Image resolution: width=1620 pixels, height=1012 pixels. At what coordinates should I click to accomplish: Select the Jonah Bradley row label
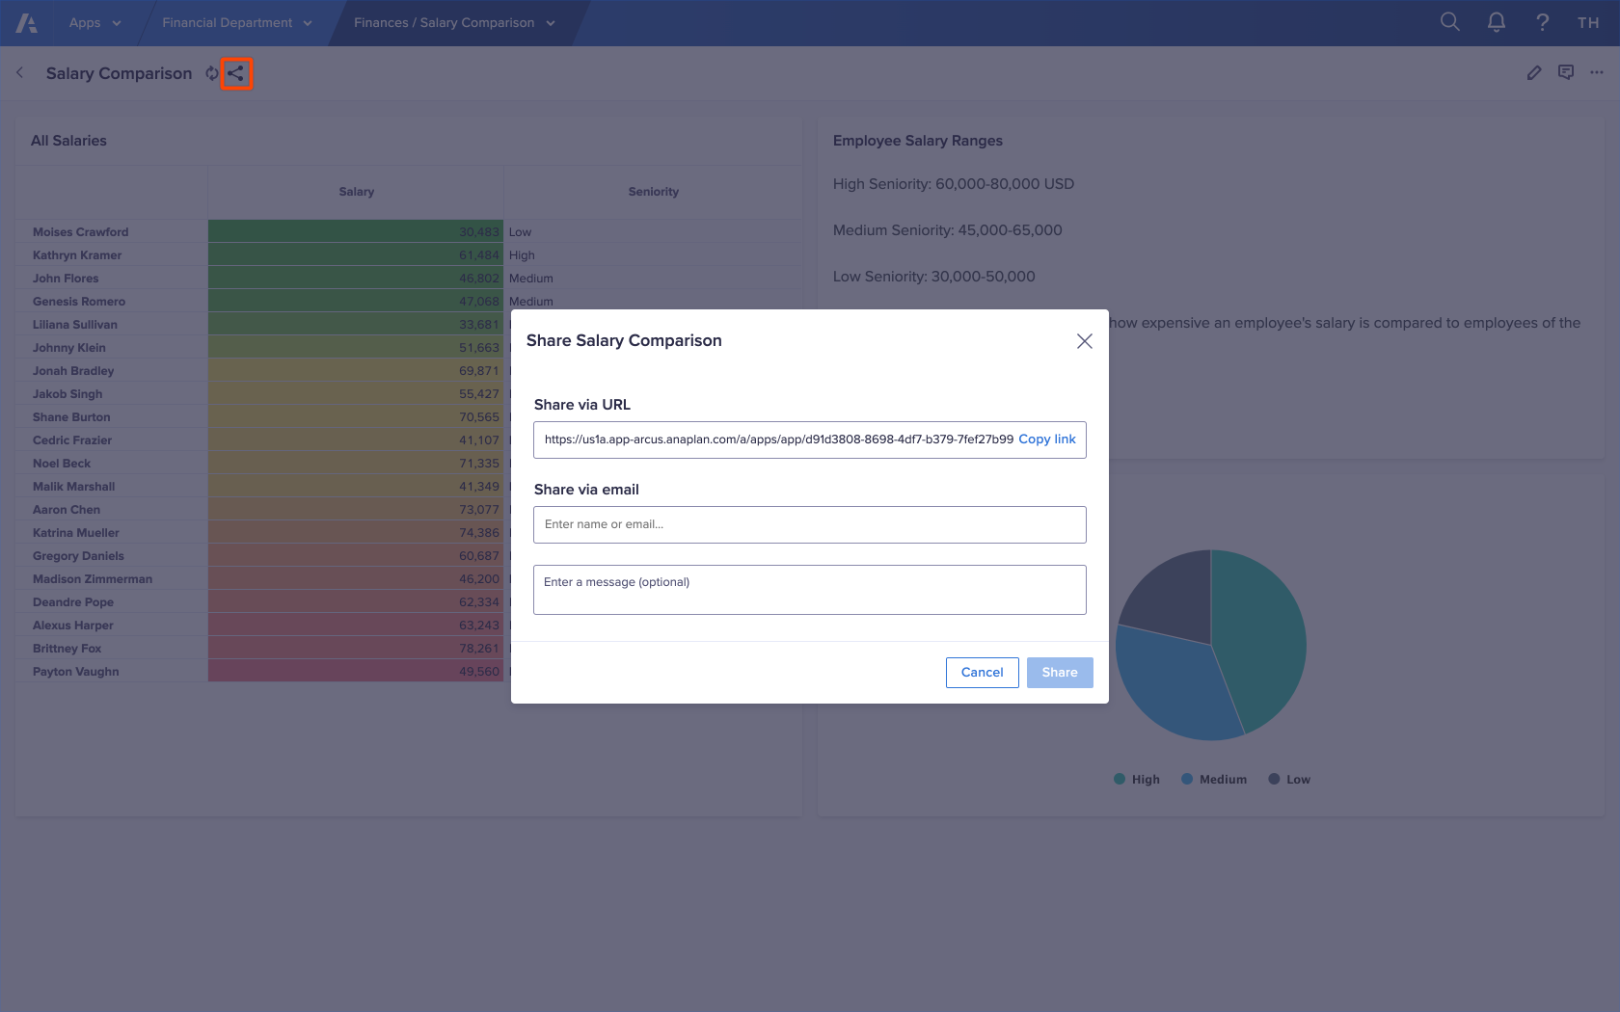coord(73,371)
